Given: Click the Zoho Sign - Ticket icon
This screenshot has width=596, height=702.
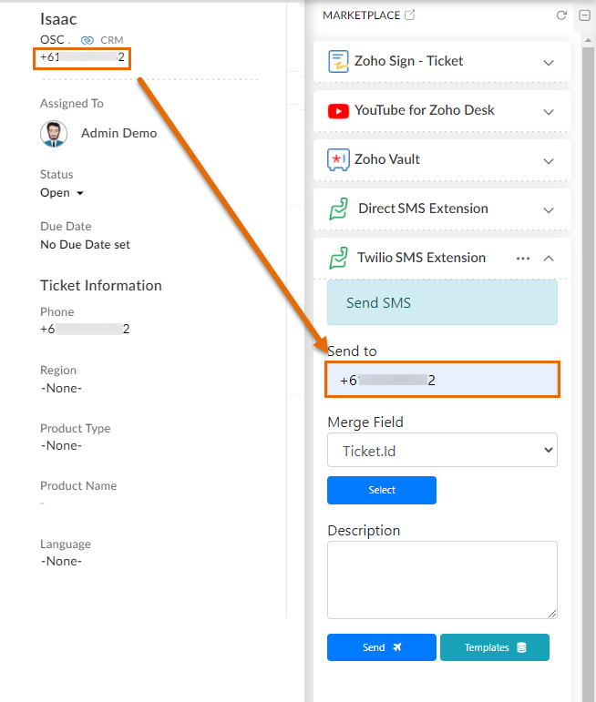Looking at the screenshot, I should click(338, 61).
